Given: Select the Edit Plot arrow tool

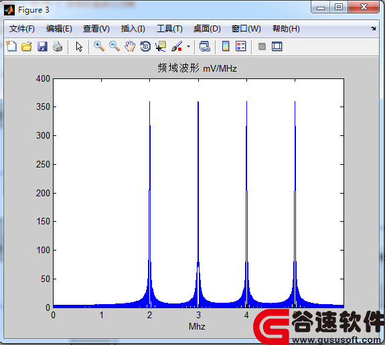Looking at the screenshot, I should [79, 46].
